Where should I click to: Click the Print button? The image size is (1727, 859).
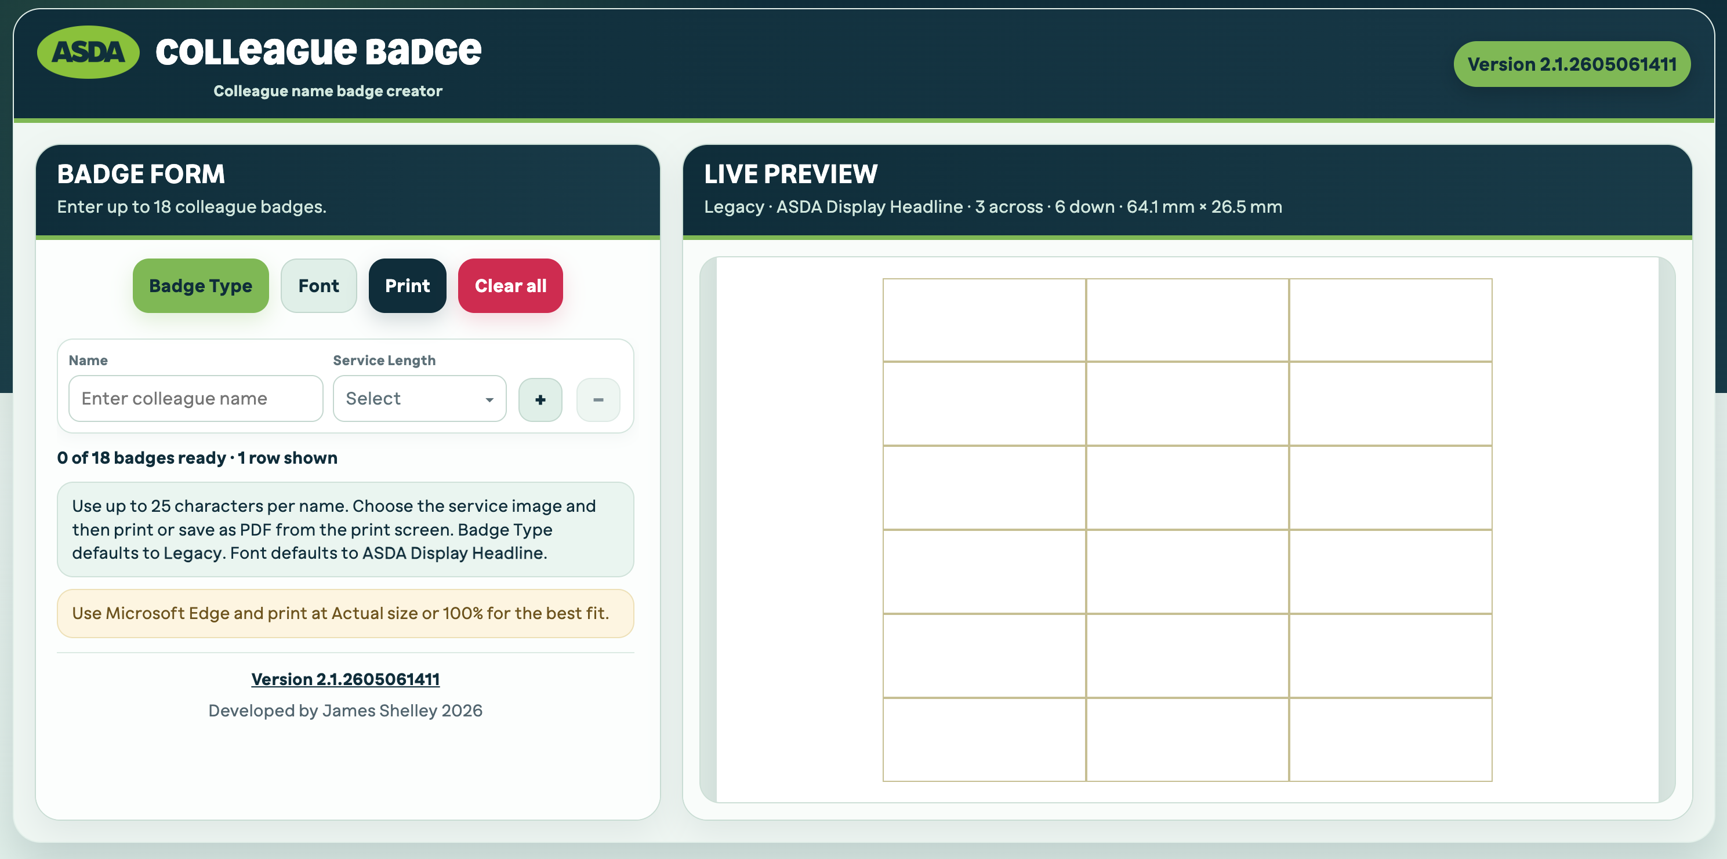[407, 285]
